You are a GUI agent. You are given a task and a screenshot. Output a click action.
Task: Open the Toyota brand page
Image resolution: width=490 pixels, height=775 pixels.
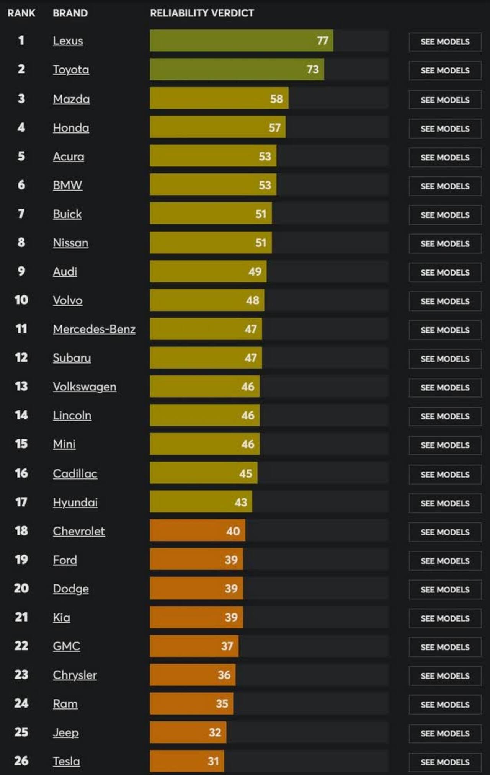tap(70, 70)
